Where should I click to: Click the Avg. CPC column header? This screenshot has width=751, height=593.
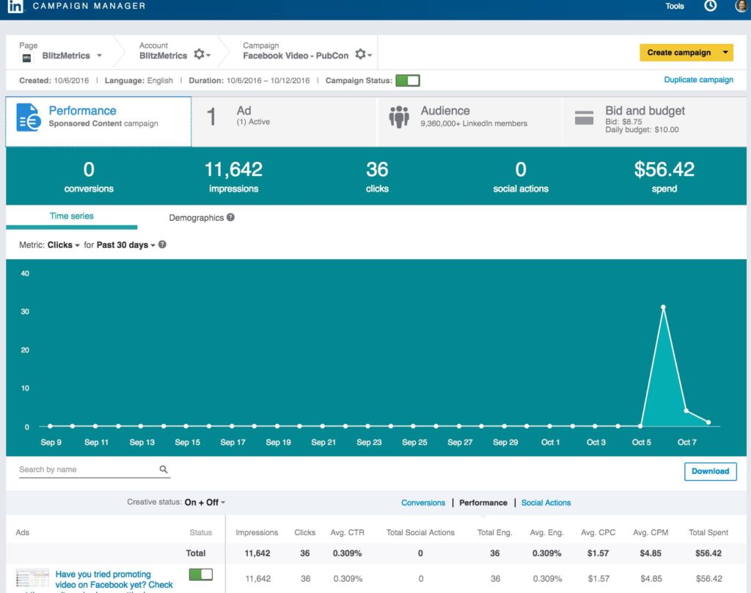tap(598, 532)
